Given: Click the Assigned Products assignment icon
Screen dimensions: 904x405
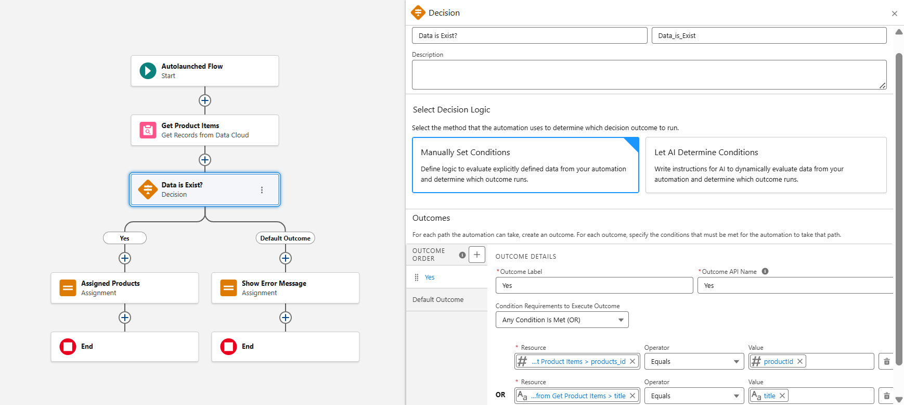Looking at the screenshot, I should point(68,288).
